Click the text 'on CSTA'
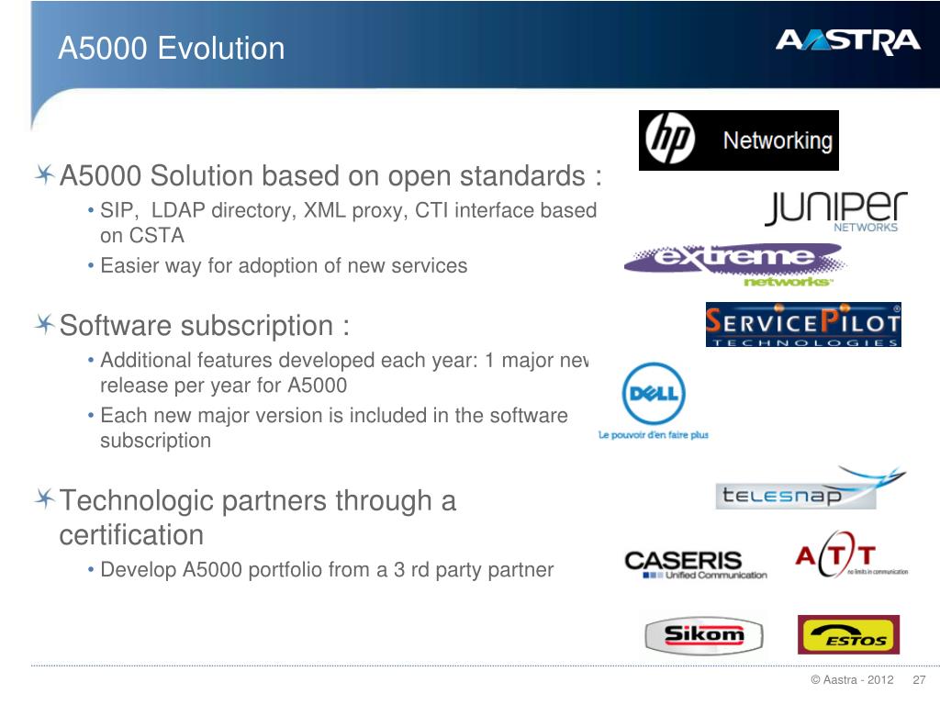 142,236
